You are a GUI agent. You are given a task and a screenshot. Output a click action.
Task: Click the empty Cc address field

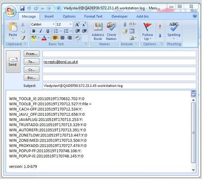pos(119,70)
